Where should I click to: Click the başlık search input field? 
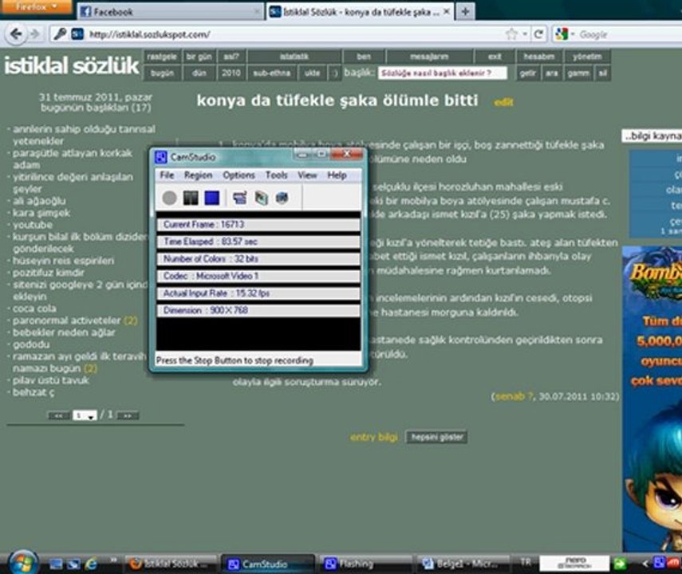coord(443,73)
